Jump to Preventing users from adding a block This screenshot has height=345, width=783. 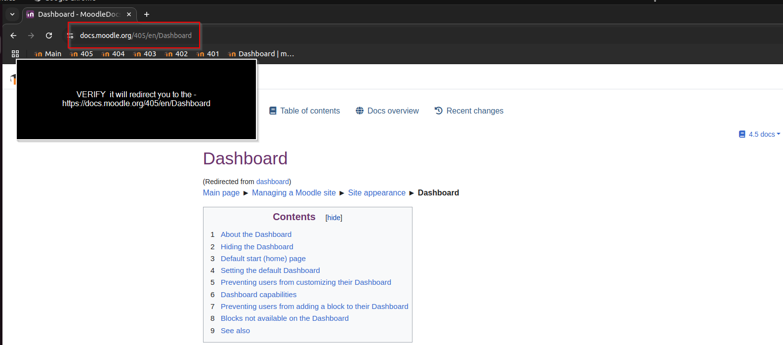click(315, 307)
